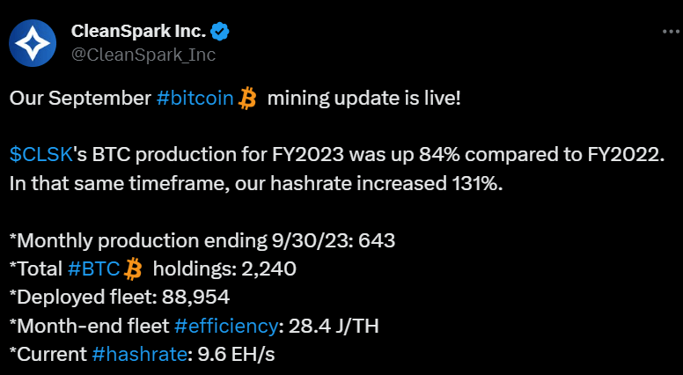The image size is (683, 375).
Task: Open the #bitcoin hashtag
Action: coord(195,99)
